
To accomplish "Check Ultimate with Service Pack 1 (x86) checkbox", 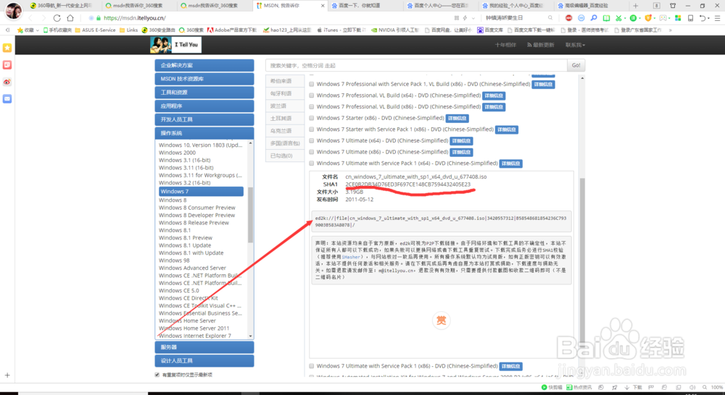I will coord(312,366).
